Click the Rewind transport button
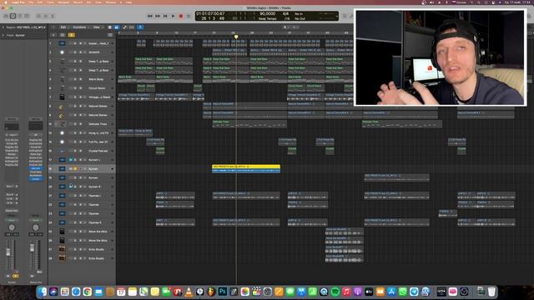 click(x=150, y=16)
